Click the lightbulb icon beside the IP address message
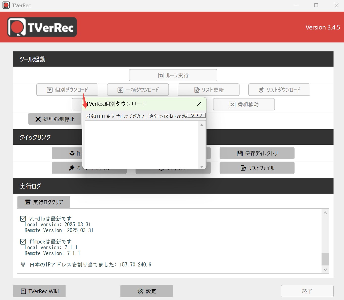This screenshot has height=300, width=344. pos(23,264)
